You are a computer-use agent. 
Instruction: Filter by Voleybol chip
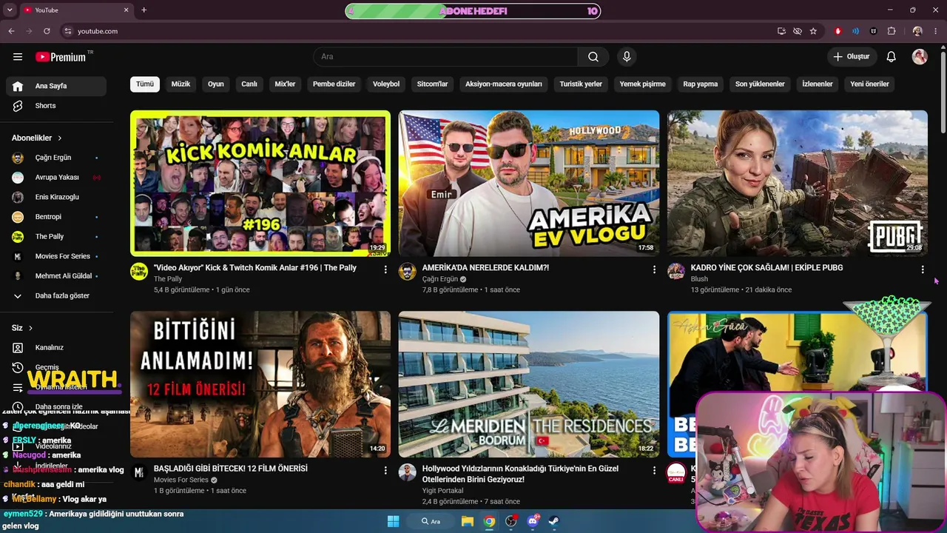pyautogui.click(x=386, y=84)
